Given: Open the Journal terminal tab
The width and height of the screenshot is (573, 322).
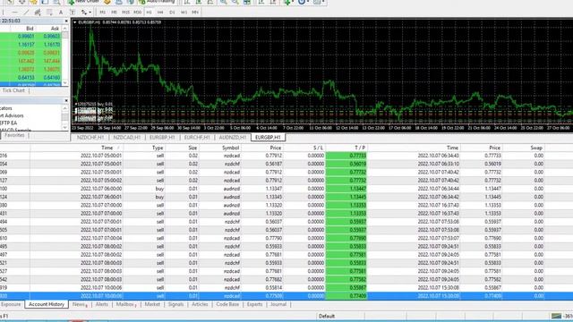Looking at the screenshot, I should point(278,304).
